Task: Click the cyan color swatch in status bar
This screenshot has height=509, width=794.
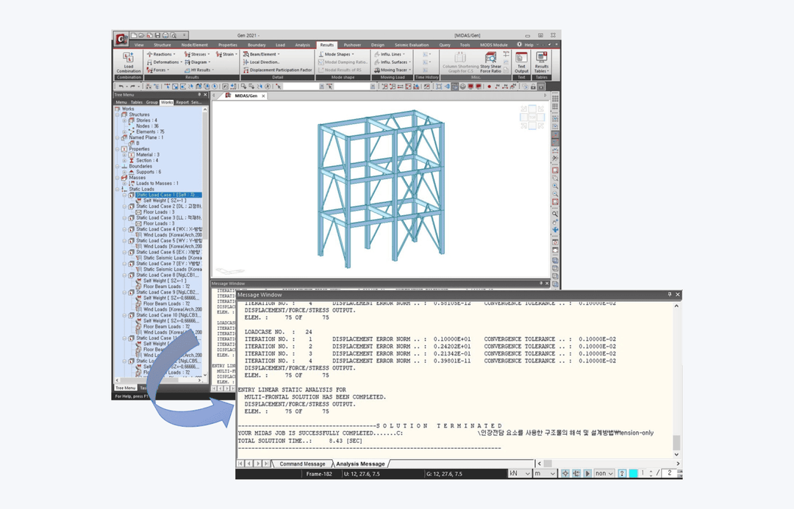Action: (x=633, y=473)
